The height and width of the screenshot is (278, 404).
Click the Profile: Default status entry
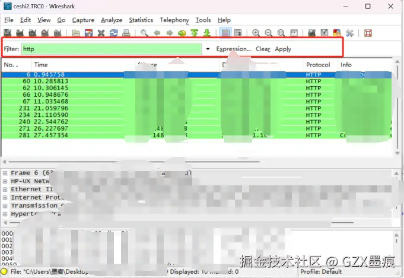tap(321, 271)
